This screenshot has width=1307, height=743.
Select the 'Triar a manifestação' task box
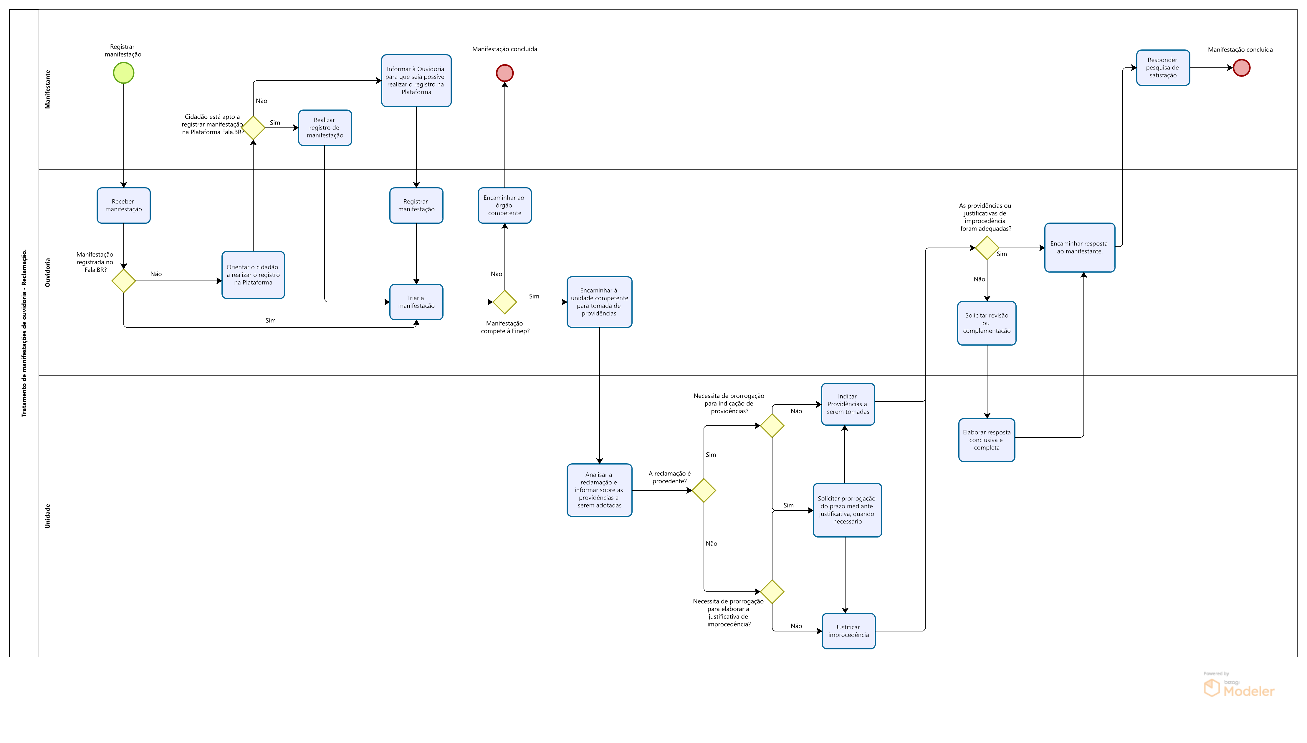[416, 302]
